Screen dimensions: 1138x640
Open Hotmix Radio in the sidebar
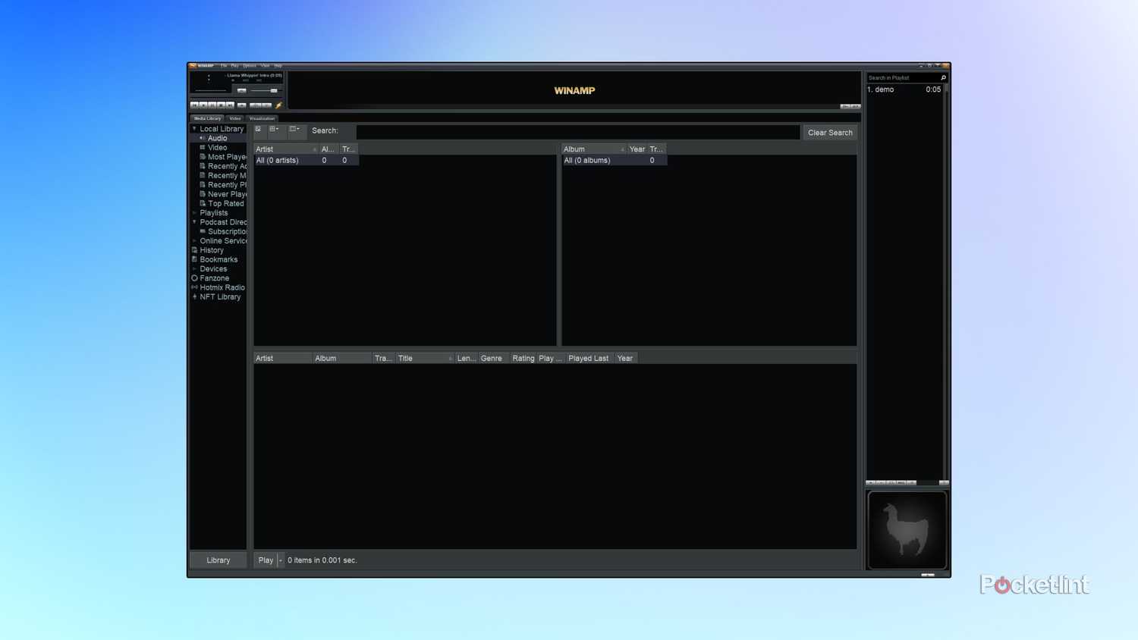coord(222,287)
